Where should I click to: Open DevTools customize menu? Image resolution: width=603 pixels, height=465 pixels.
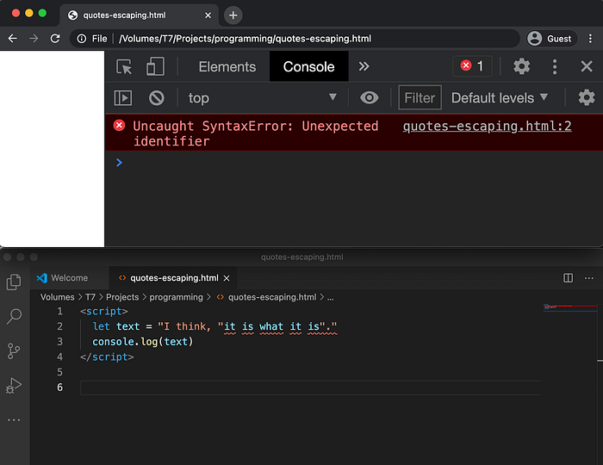pyautogui.click(x=555, y=67)
